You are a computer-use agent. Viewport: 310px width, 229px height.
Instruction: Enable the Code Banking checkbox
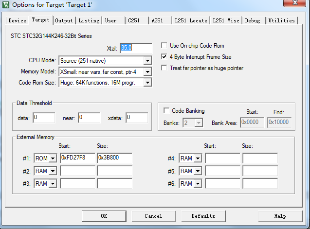pyautogui.click(x=166, y=111)
